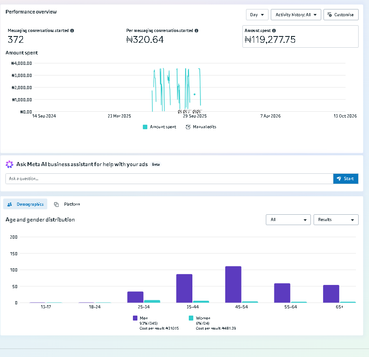Toggle the Amount spent chart legend swatch
This screenshot has height=357, width=369.
point(145,127)
